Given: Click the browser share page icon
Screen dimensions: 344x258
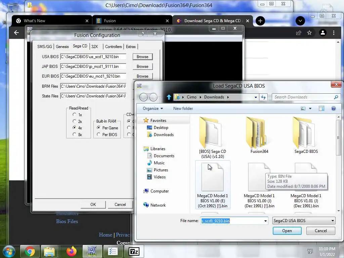Looking at the screenshot, I should point(299,33).
